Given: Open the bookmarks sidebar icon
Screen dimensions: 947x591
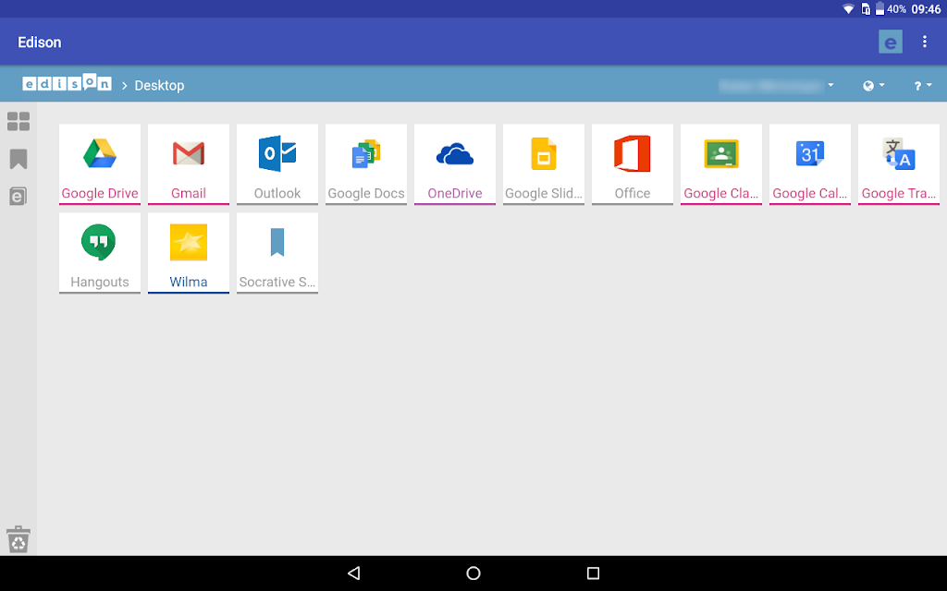Looking at the screenshot, I should click(x=18, y=159).
